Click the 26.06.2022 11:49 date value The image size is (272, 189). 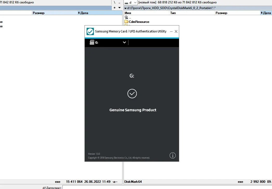(97, 182)
